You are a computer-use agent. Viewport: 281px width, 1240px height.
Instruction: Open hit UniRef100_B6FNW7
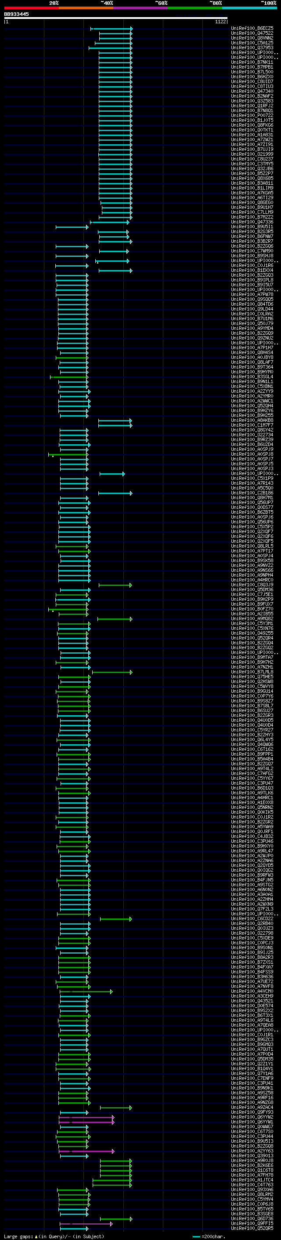click(252, 236)
